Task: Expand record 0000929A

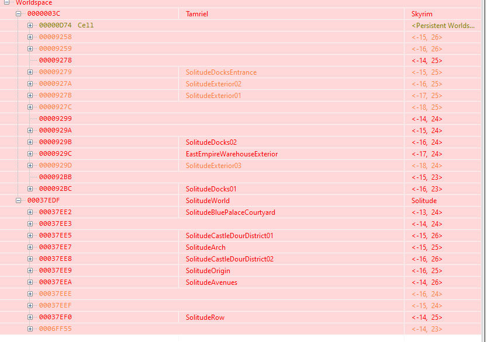Action: pos(30,131)
